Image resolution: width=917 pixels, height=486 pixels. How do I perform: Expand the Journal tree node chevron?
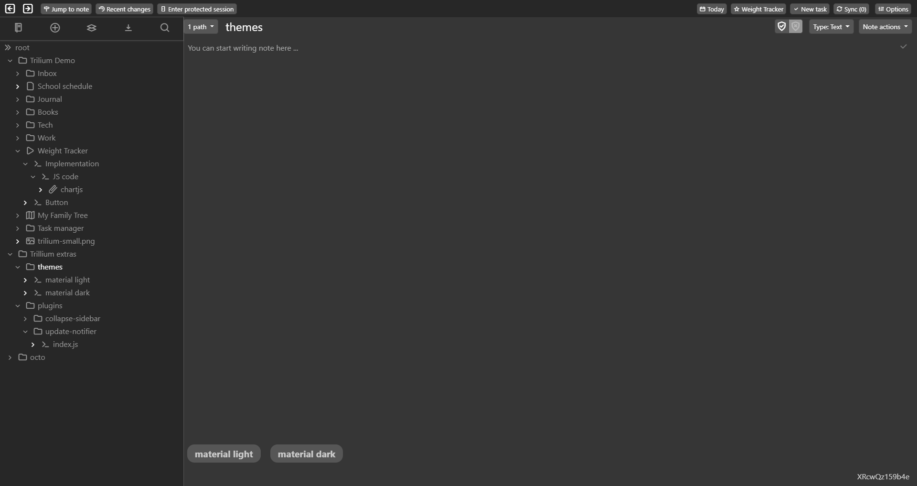click(x=18, y=99)
